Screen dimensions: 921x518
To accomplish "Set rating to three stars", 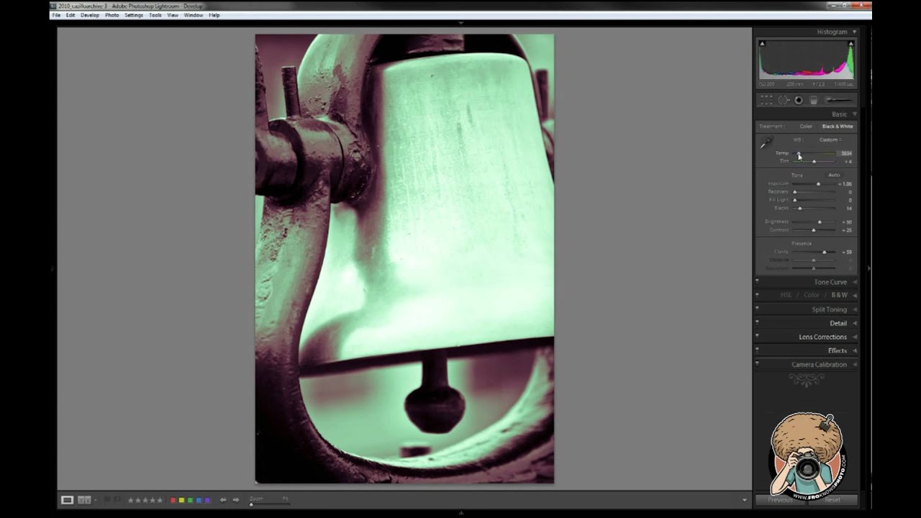I will (147, 500).
